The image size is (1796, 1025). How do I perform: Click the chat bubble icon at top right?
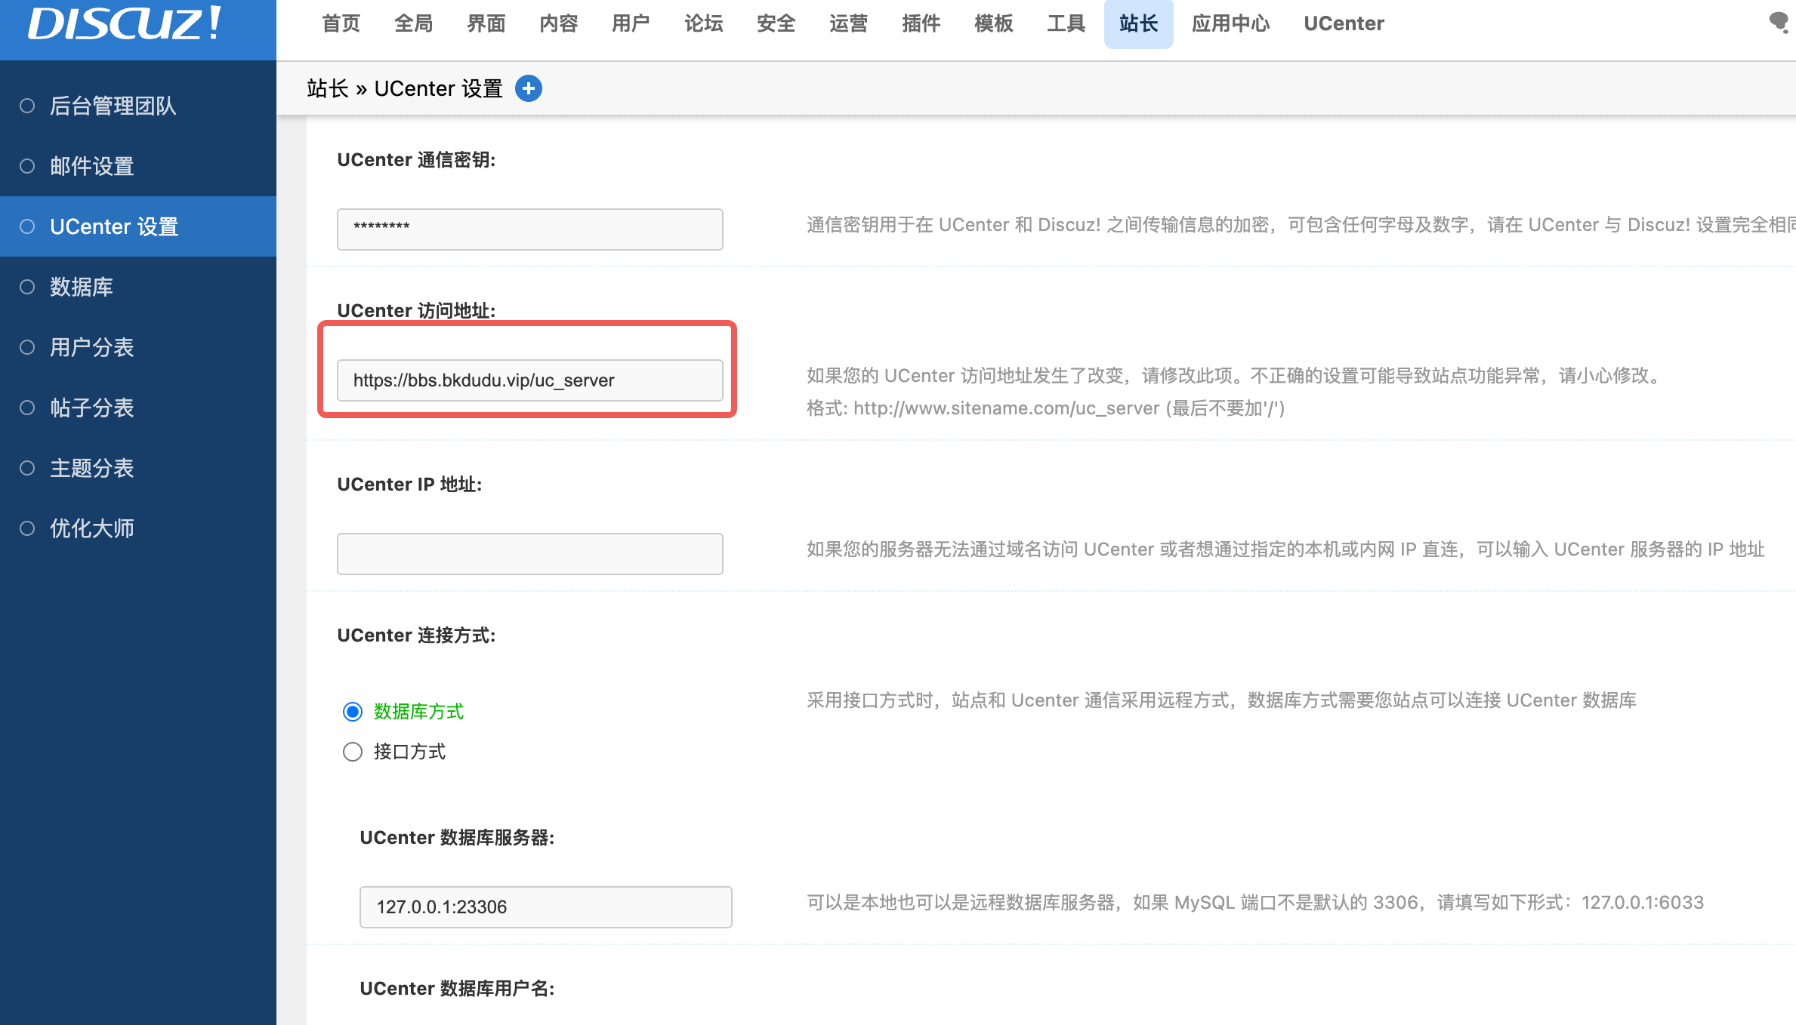coord(1779,22)
